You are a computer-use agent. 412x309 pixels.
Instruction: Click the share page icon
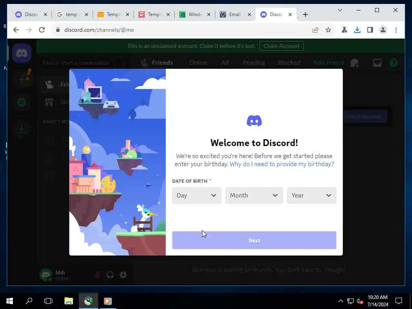point(315,30)
